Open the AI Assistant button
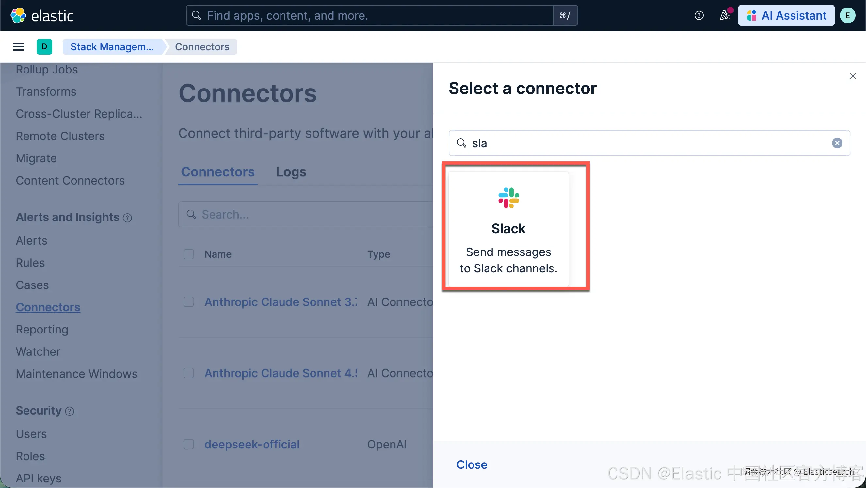866x488 pixels. [x=786, y=15]
